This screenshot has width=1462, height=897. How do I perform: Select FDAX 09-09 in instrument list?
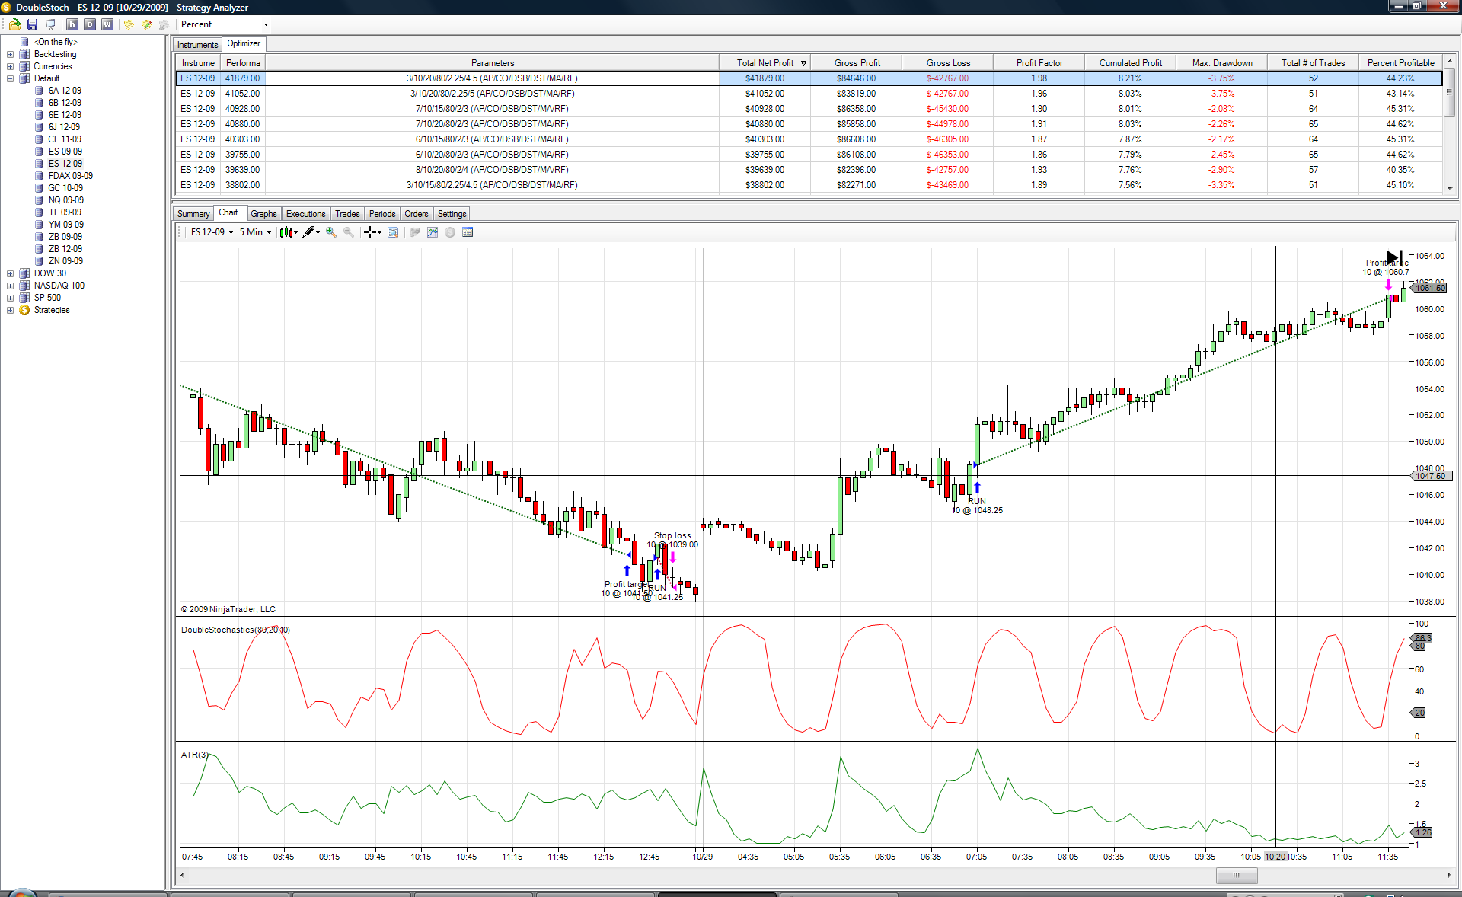[70, 176]
